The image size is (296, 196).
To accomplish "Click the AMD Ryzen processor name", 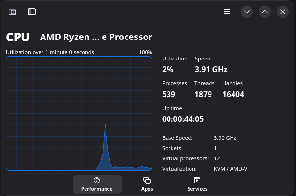I will [96, 37].
